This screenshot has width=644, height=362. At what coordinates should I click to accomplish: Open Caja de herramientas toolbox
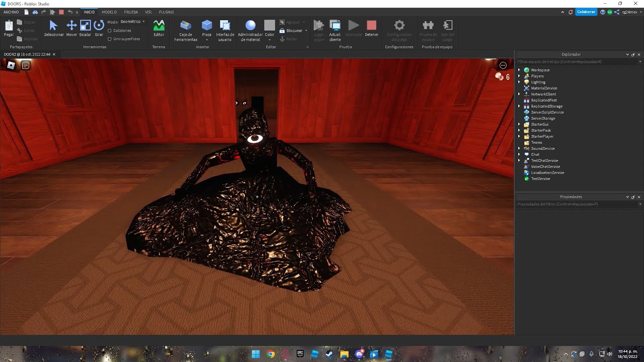(x=186, y=30)
